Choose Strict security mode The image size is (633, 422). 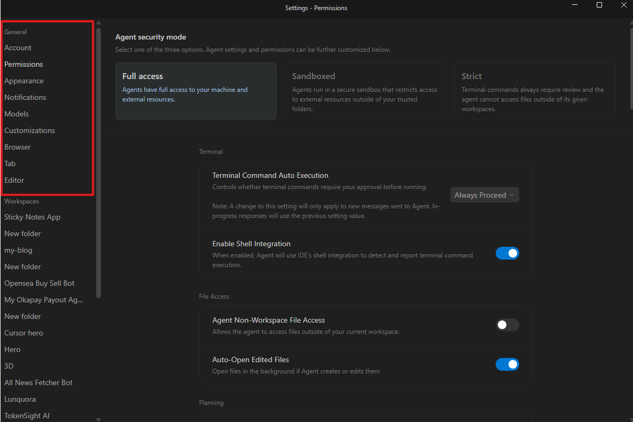click(535, 91)
